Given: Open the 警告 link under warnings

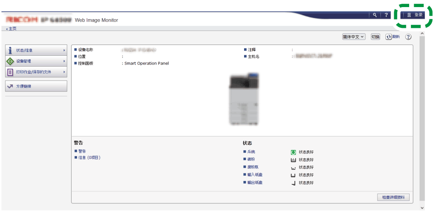Looking at the screenshot, I should pos(82,151).
